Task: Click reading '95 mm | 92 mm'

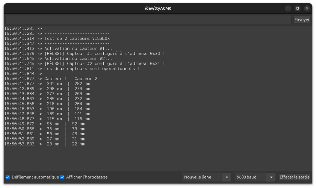Action: pyautogui.click(x=66, y=124)
